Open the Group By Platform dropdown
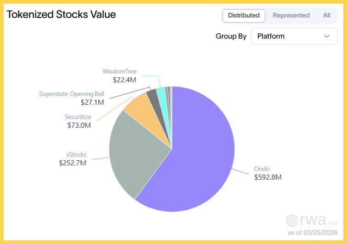The width and height of the screenshot is (347, 244). tap(294, 36)
